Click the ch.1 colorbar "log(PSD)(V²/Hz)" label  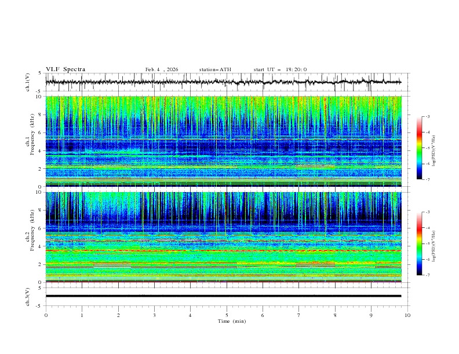(x=434, y=151)
